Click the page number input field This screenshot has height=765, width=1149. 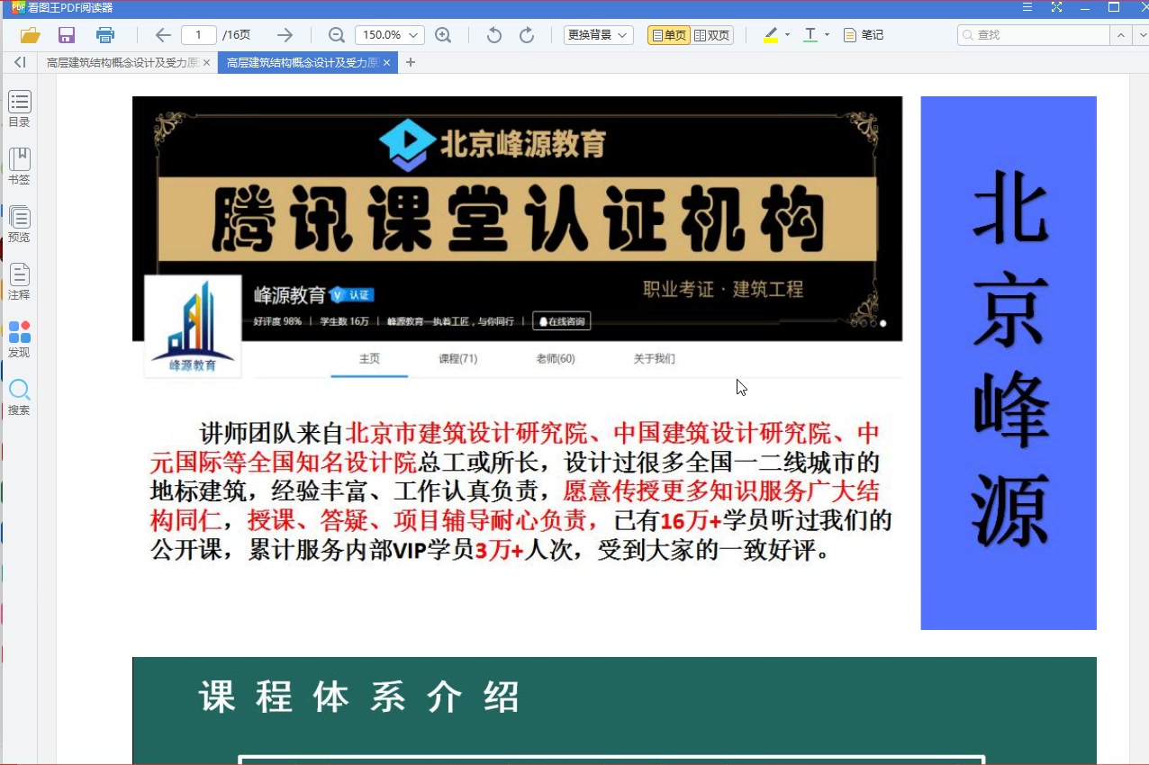[x=198, y=34]
